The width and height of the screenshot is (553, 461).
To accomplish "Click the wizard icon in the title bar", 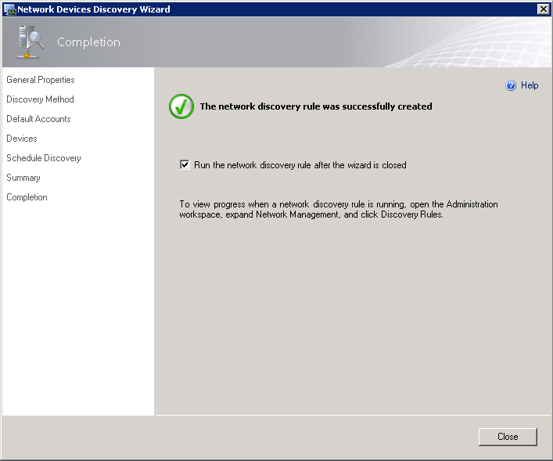I will pyautogui.click(x=10, y=9).
